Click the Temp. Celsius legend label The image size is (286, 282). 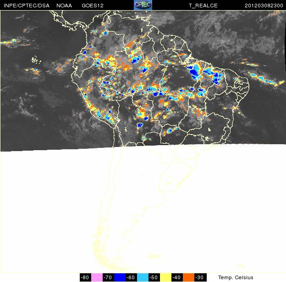236,277
